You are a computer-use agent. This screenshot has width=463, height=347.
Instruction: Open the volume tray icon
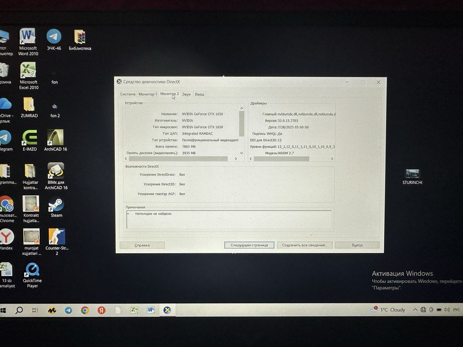(x=447, y=309)
